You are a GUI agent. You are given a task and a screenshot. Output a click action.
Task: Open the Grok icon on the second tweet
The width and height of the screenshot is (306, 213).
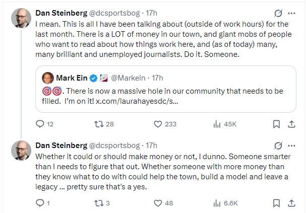[x=276, y=147]
